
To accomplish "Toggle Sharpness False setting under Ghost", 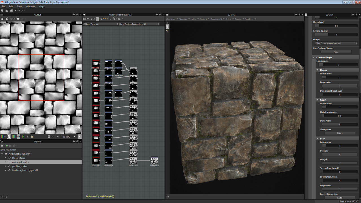I will pos(339,133).
